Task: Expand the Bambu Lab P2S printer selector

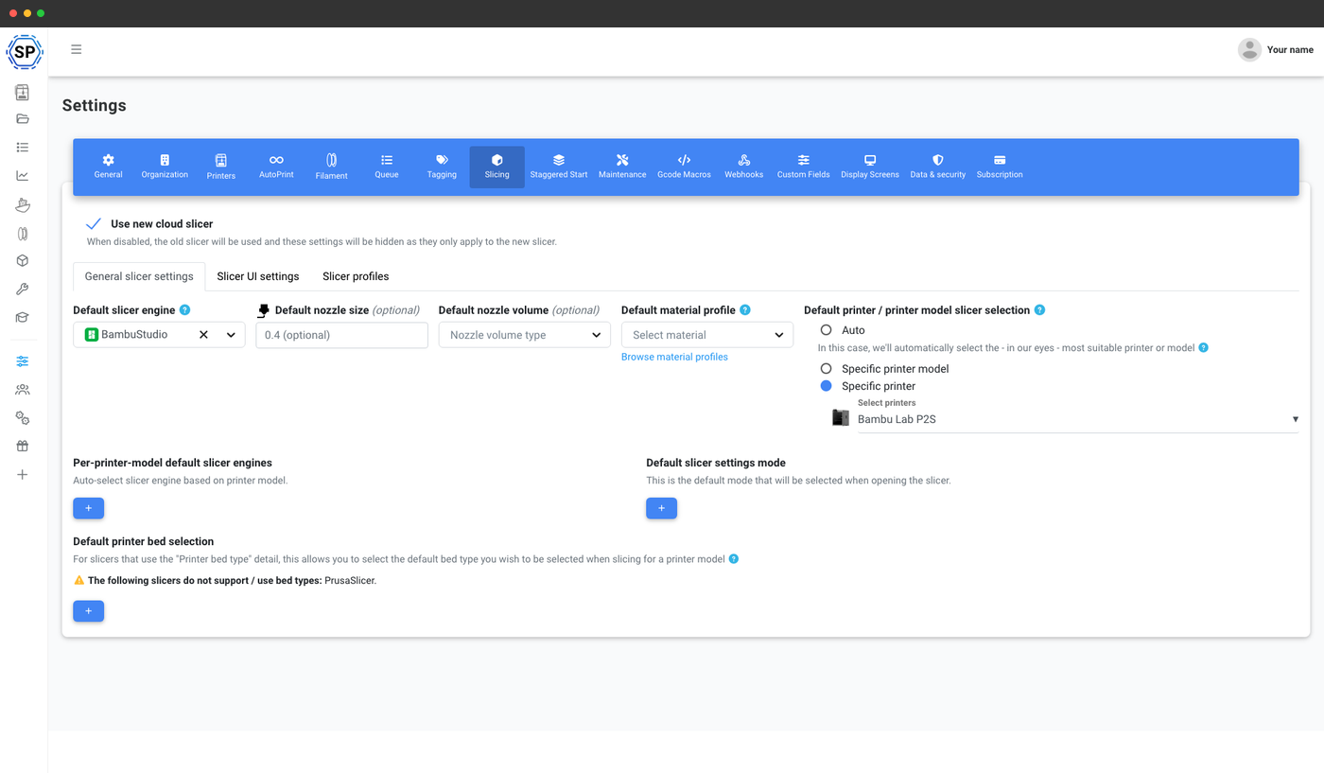Action: [x=1078, y=419]
